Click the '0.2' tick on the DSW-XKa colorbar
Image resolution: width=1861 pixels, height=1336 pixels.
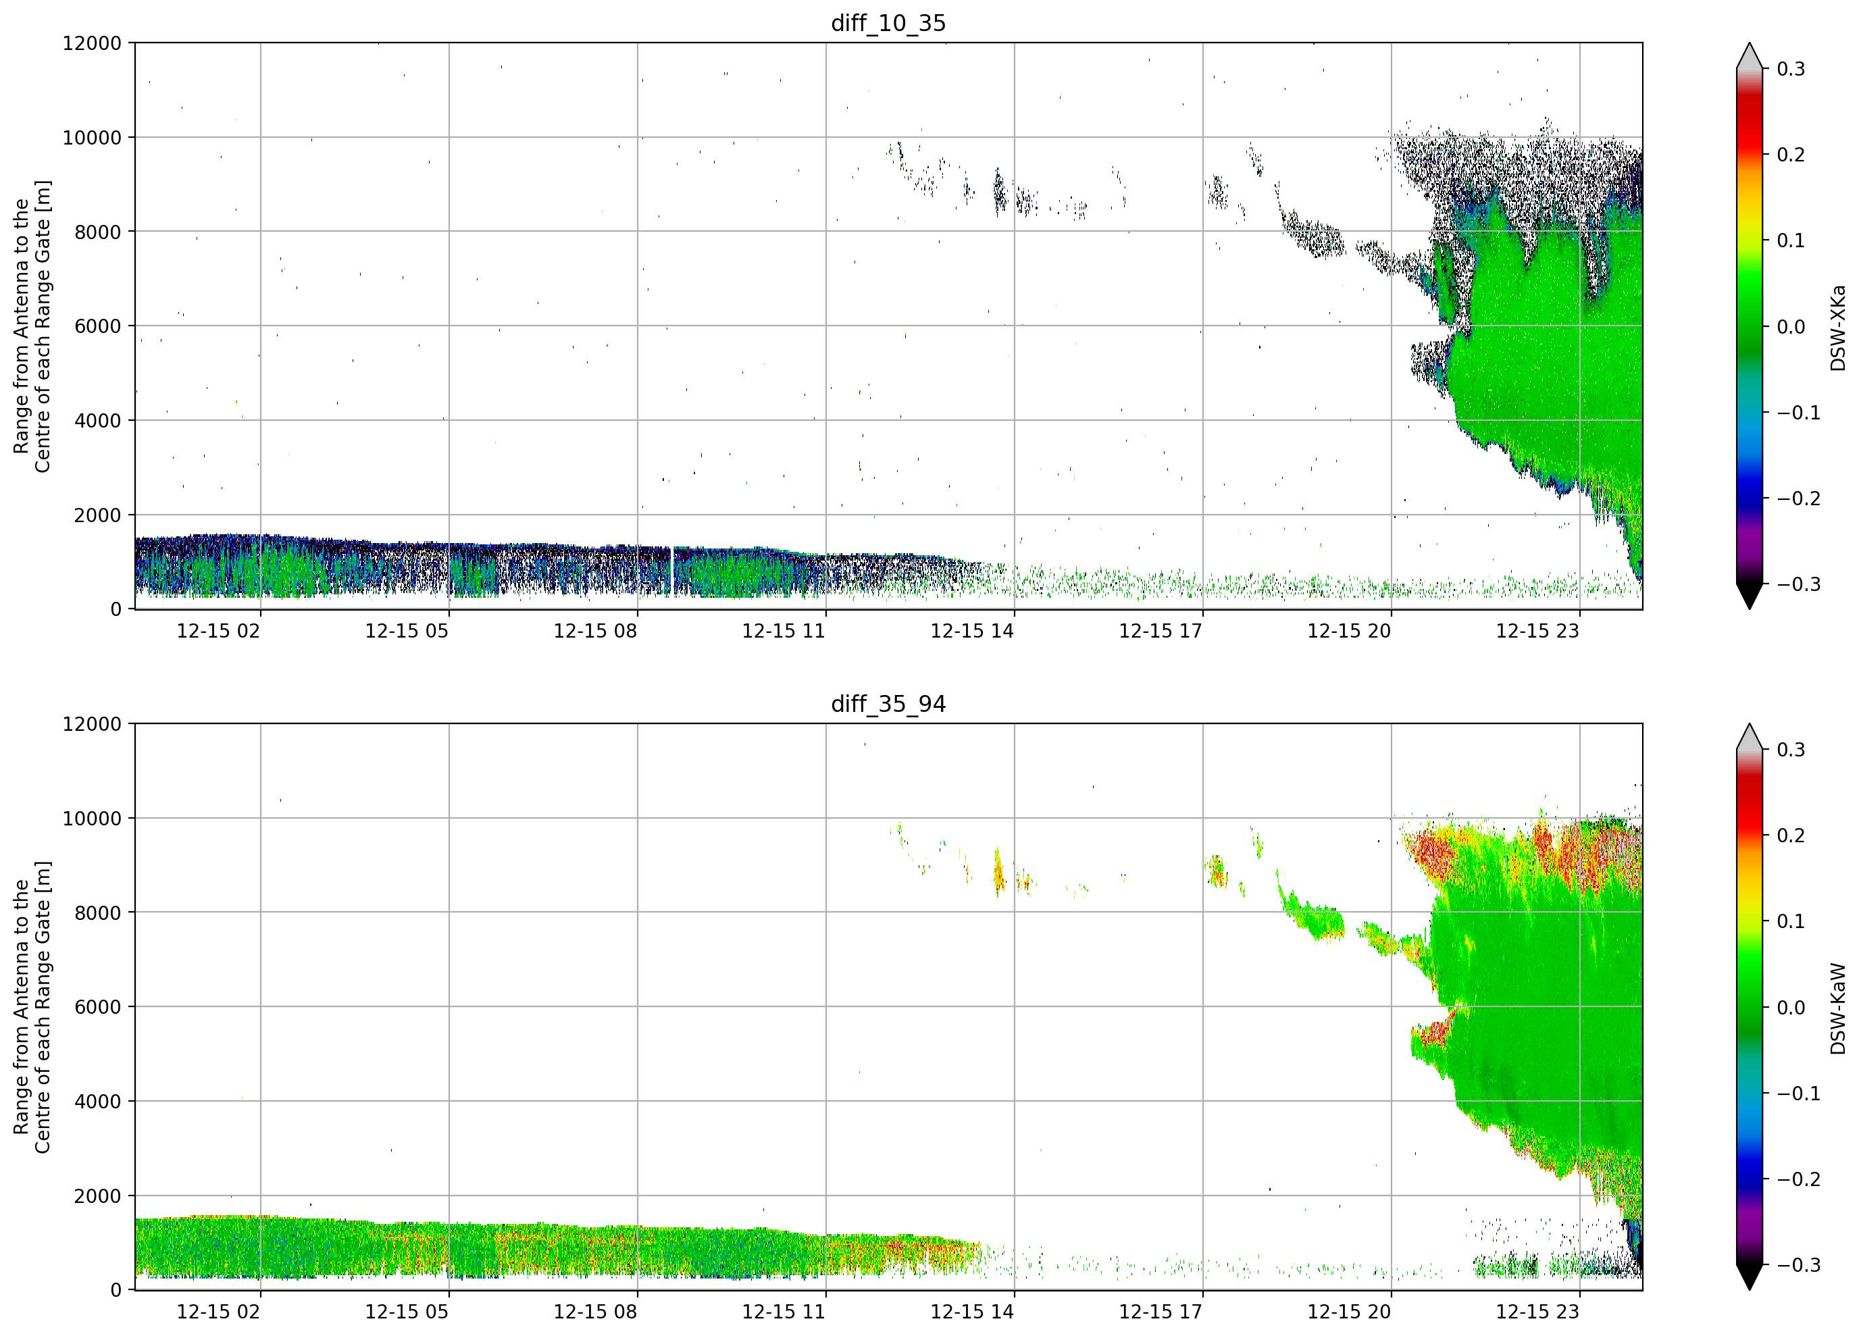click(x=1791, y=155)
